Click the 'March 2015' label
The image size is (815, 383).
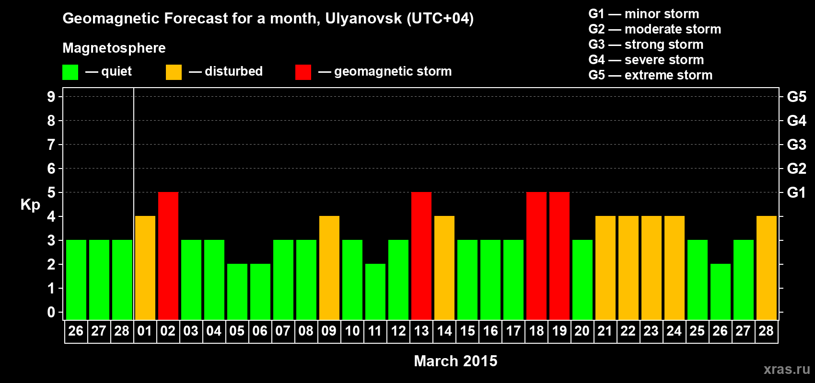[x=455, y=361]
